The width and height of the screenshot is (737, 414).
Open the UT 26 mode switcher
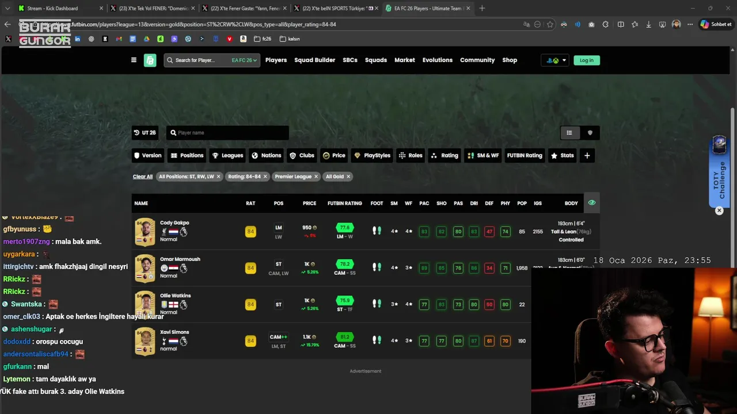click(x=145, y=133)
